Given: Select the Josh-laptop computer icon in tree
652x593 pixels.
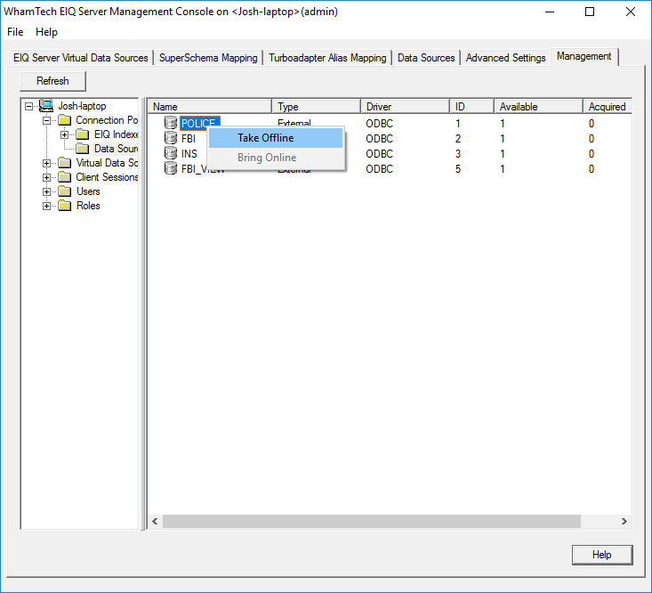Looking at the screenshot, I should pos(46,106).
